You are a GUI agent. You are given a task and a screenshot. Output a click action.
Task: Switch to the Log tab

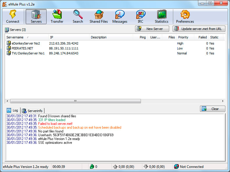click(13, 110)
